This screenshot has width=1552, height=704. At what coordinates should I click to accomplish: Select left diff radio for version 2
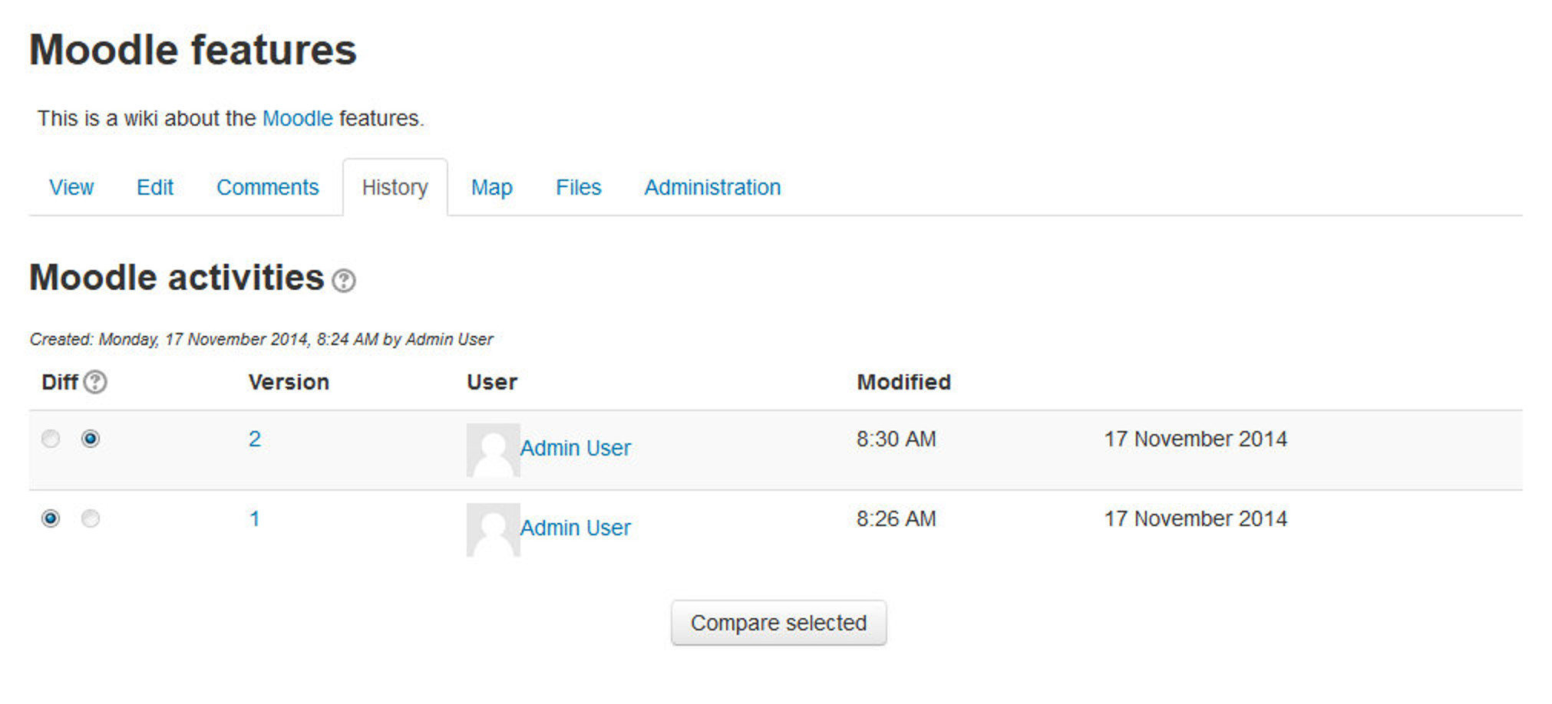pos(51,439)
